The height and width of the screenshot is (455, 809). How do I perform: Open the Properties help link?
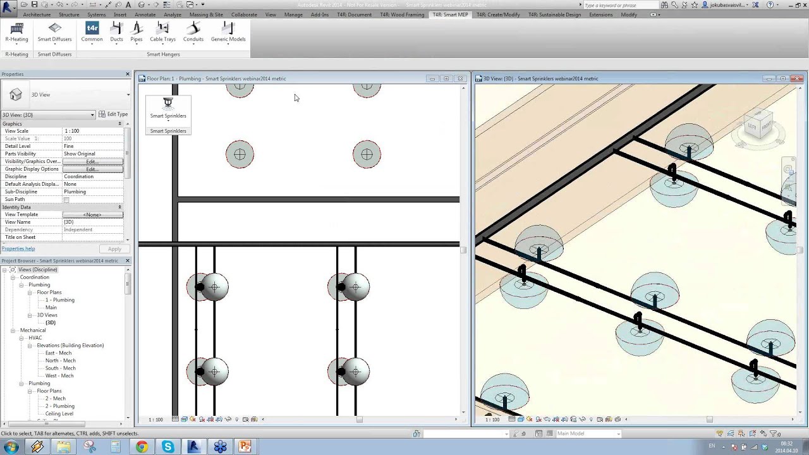pos(18,248)
